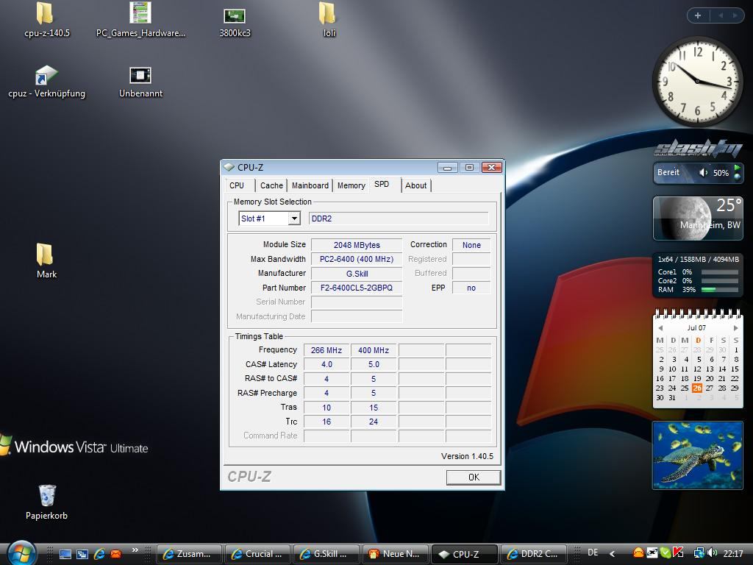The height and width of the screenshot is (565, 753).
Task: Click the G.Skill manufacturer field
Action: (357, 274)
